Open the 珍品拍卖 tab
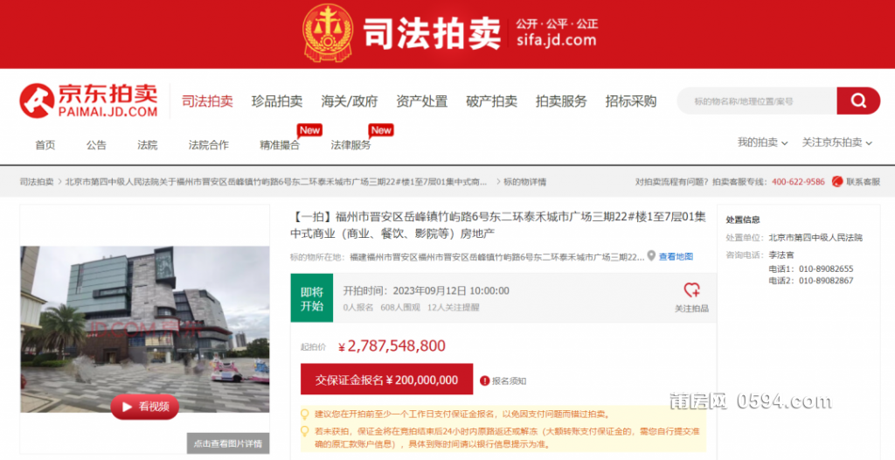 pos(277,101)
